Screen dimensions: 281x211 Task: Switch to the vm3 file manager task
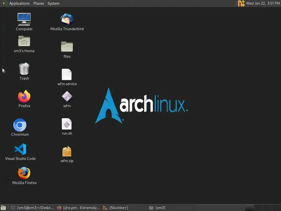tap(171, 208)
